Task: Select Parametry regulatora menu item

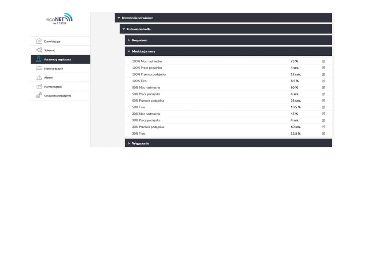Action: click(x=57, y=59)
